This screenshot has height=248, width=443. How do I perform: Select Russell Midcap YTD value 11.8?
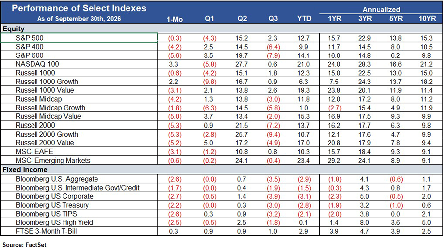tap(303, 99)
